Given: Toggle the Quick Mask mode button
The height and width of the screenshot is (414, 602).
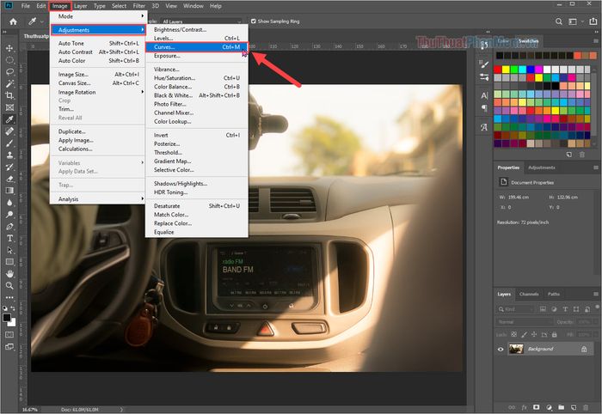Looking at the screenshot, I should click(x=9, y=335).
